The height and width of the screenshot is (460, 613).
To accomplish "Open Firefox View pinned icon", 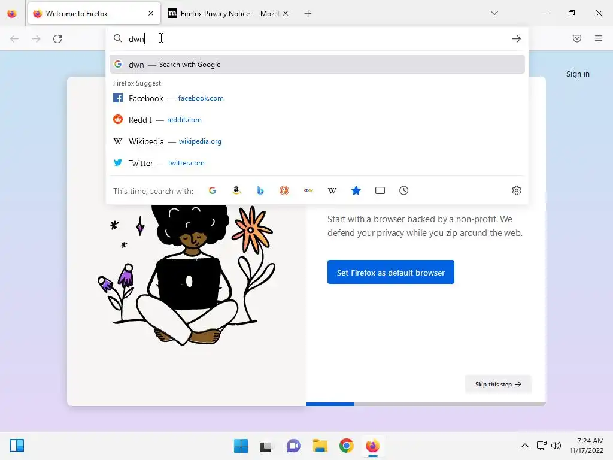I will pos(12,14).
